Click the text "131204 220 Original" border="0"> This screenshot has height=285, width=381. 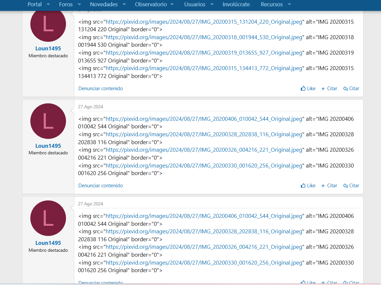[120, 30]
